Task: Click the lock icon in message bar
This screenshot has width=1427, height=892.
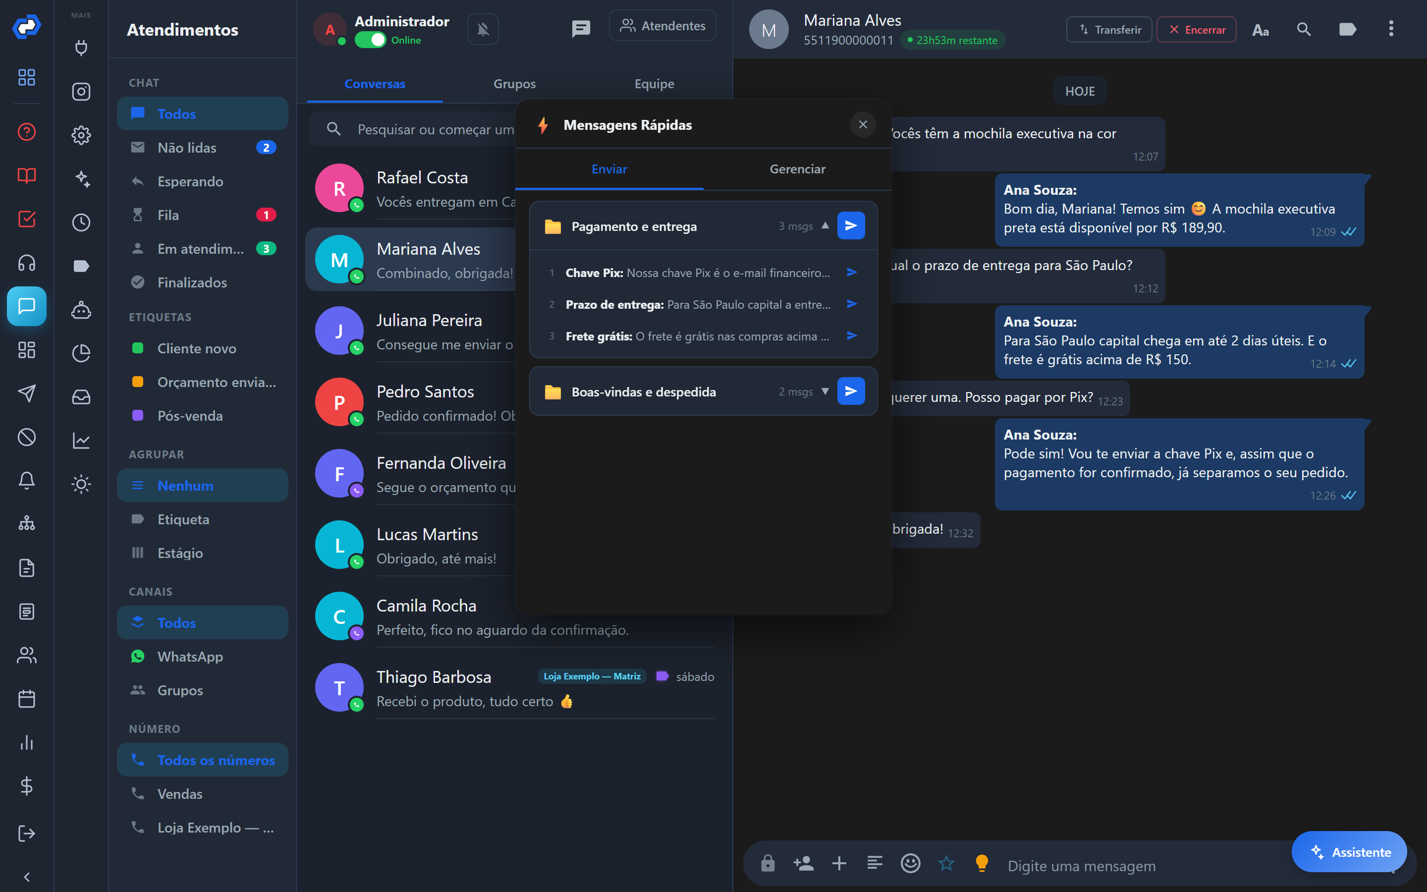Action: click(x=768, y=864)
